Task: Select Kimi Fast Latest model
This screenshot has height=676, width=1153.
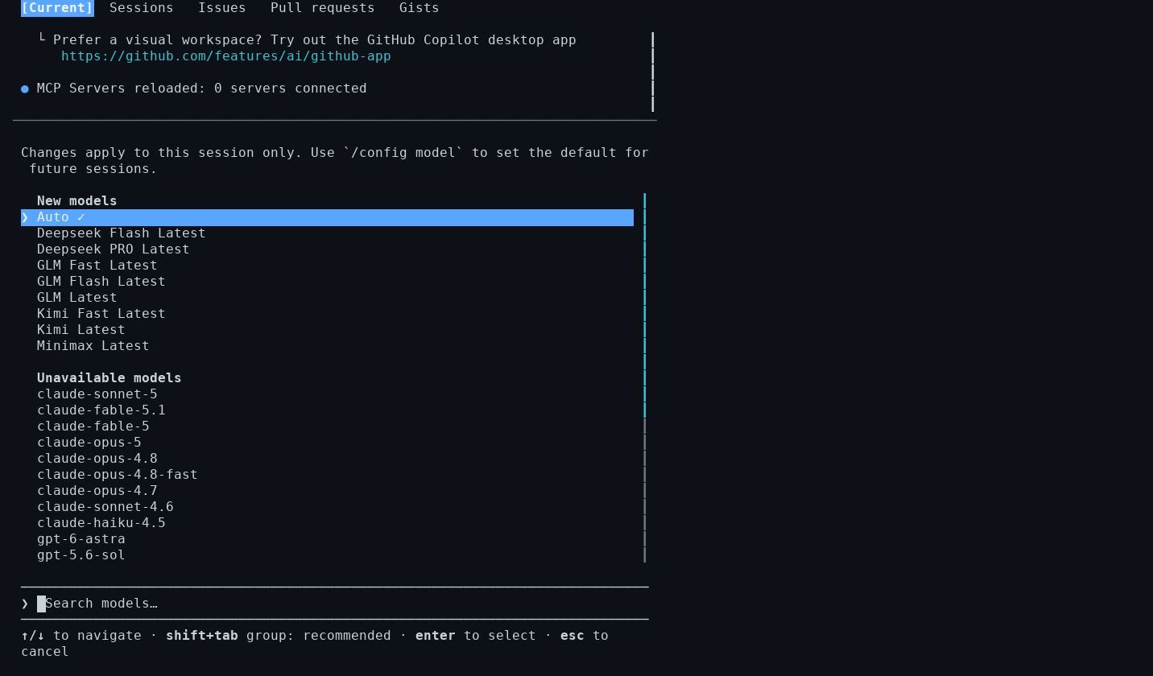Action: click(x=101, y=314)
